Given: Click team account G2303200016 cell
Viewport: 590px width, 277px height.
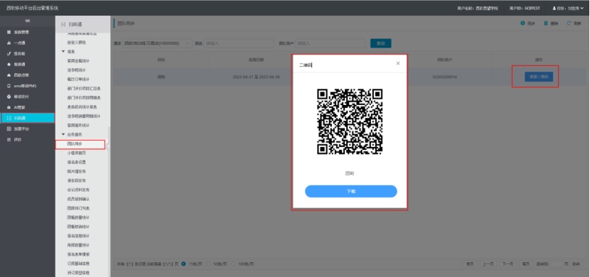Looking at the screenshot, I should point(445,77).
